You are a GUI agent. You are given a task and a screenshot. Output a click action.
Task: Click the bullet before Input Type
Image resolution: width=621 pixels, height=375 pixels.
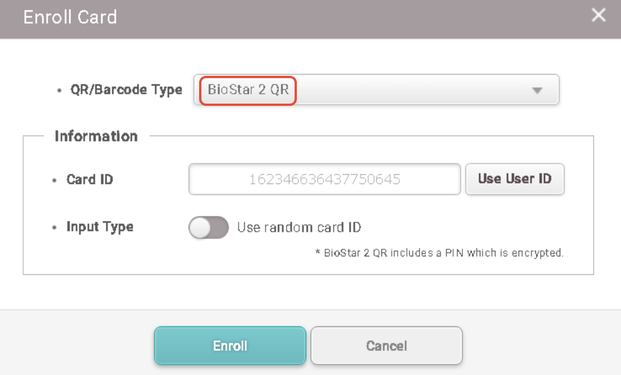[55, 228]
